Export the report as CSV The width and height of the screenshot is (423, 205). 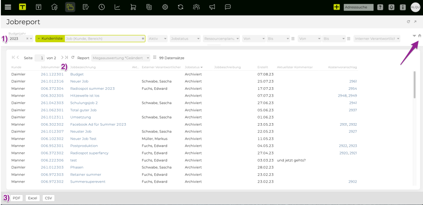pyautogui.click(x=49, y=198)
